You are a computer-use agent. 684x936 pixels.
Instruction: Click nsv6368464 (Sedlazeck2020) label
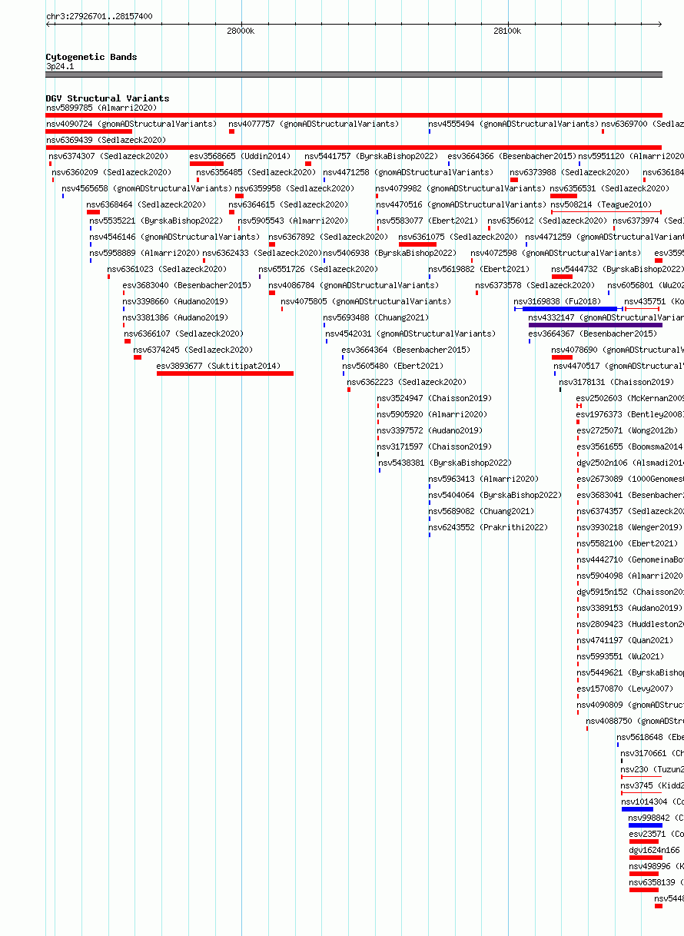(x=146, y=204)
